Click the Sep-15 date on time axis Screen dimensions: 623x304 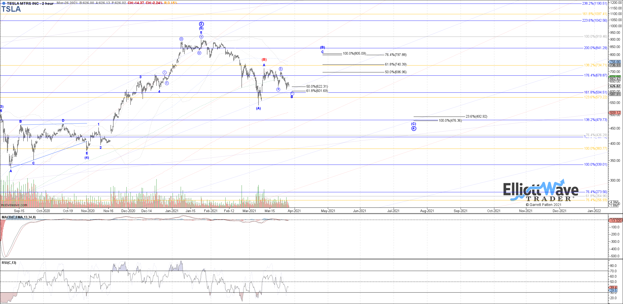click(x=19, y=211)
